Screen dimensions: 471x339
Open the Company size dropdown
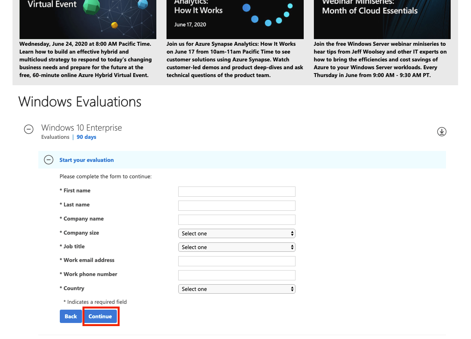[236, 233]
